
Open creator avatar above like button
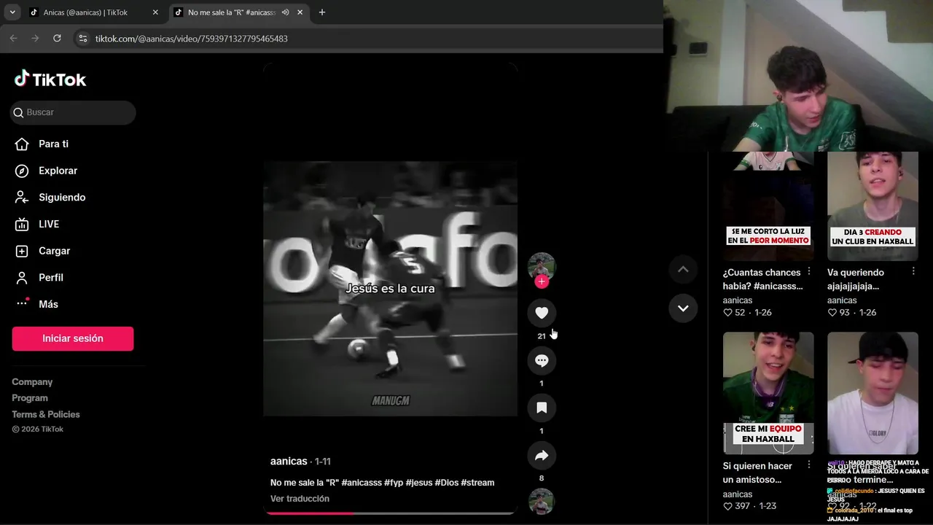(542, 266)
